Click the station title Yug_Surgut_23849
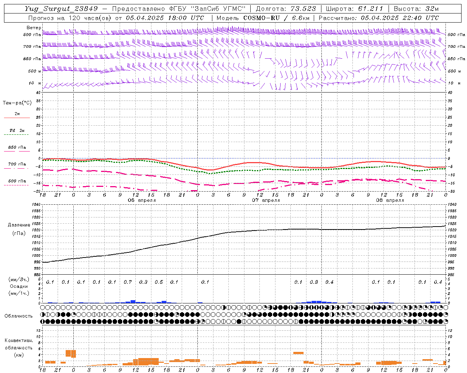Screen dimensions: 467x373 [61, 9]
